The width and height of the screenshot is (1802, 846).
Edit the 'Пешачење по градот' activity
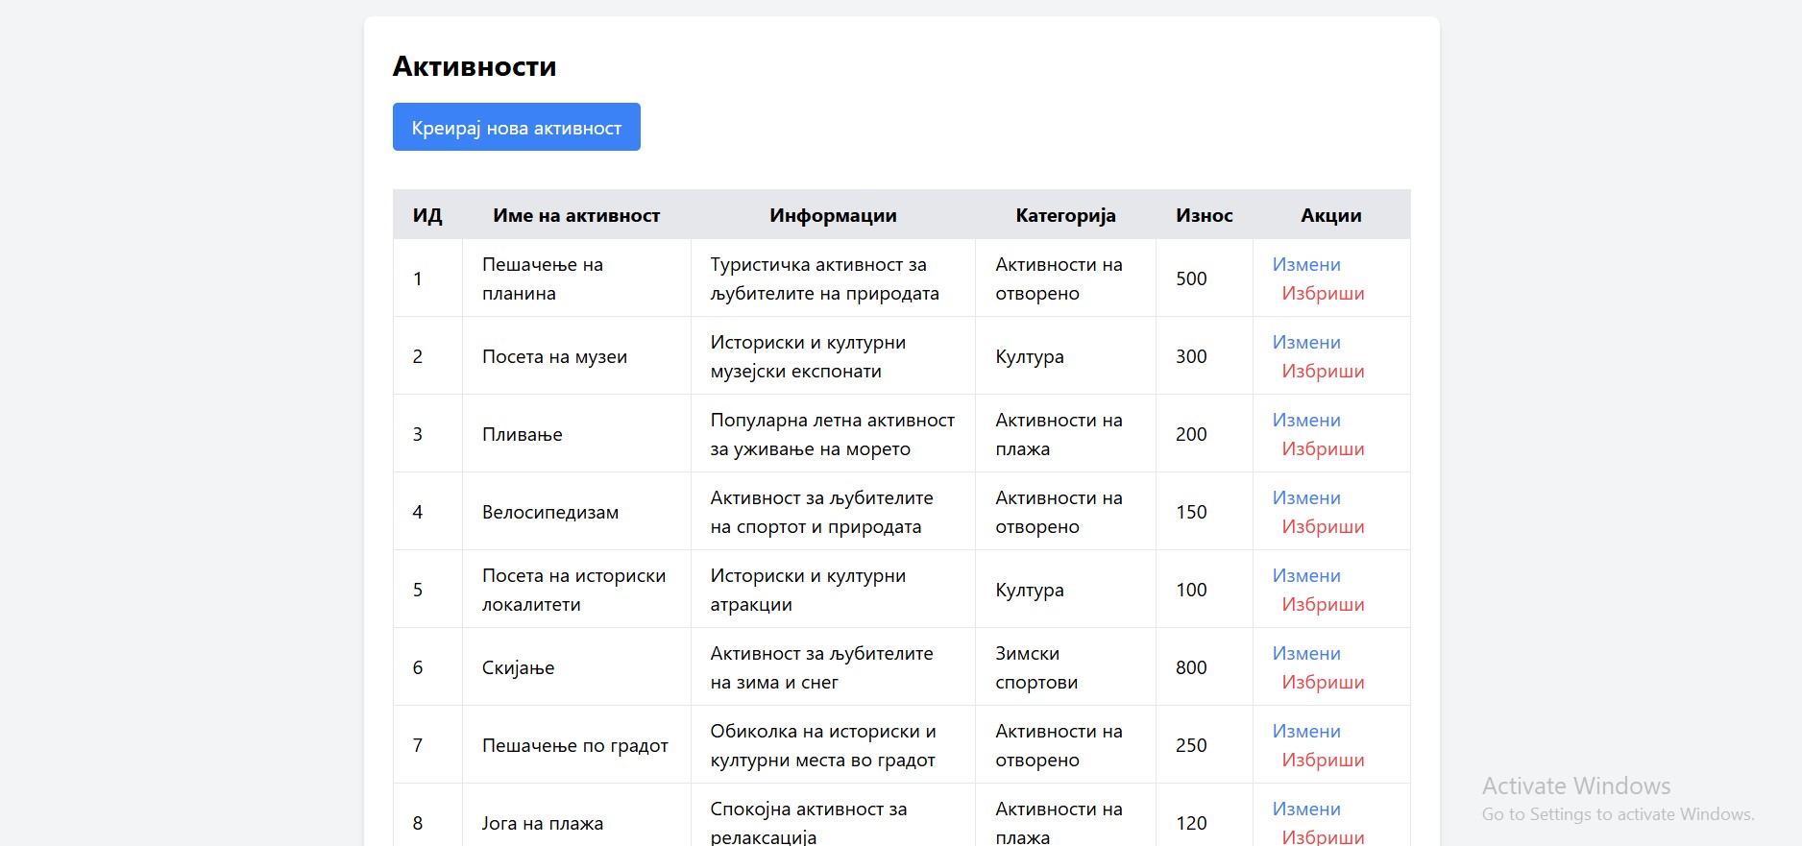pyautogui.click(x=1305, y=732)
